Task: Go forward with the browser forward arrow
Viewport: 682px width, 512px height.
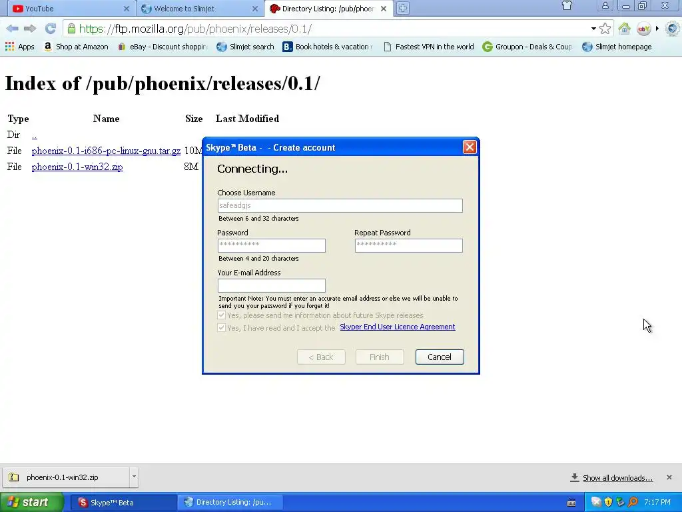Action: (x=30, y=29)
